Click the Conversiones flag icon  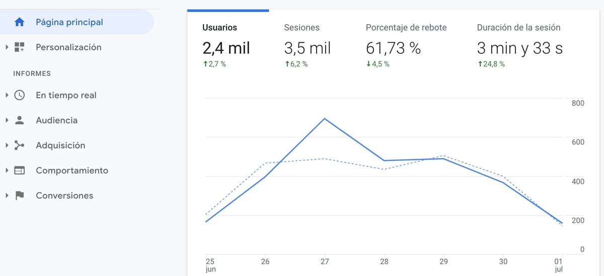19,196
